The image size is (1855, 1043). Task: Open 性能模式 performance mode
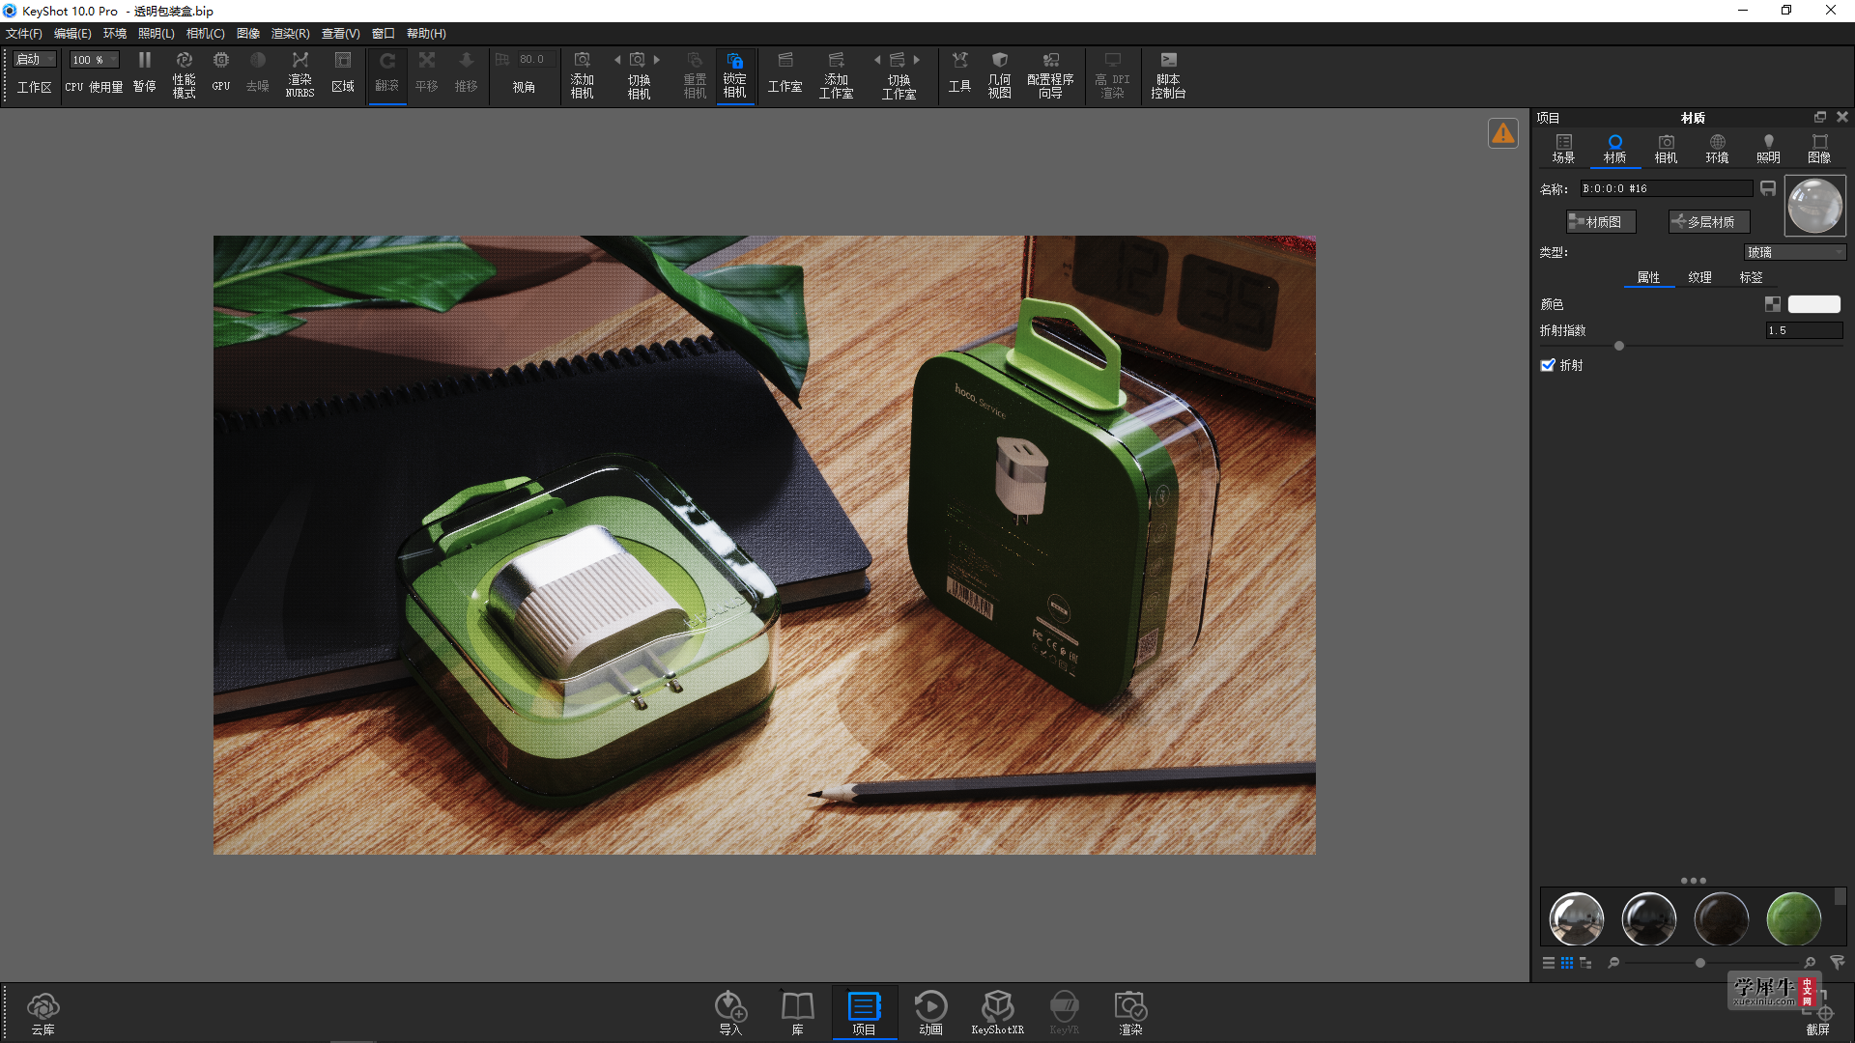pyautogui.click(x=184, y=73)
